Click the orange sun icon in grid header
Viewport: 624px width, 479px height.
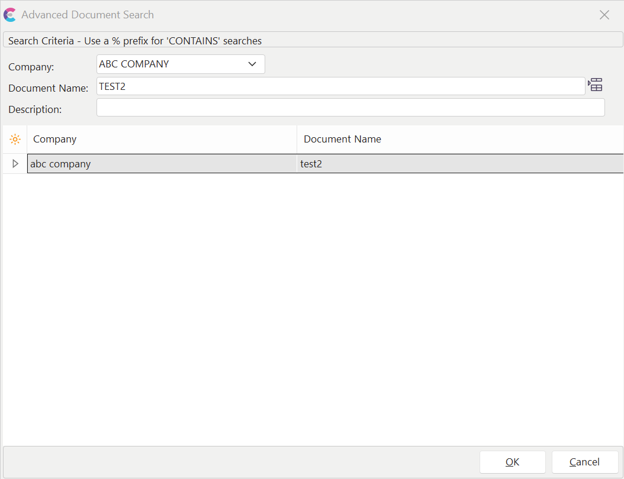tap(15, 140)
